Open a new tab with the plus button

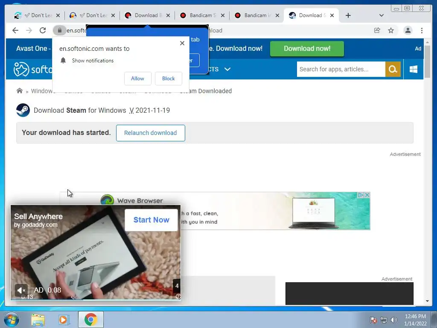point(348,15)
